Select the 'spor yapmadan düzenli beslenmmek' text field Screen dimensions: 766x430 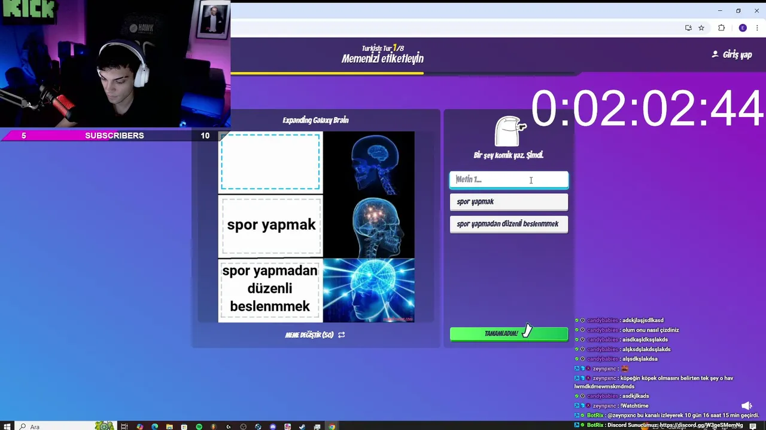point(509,224)
